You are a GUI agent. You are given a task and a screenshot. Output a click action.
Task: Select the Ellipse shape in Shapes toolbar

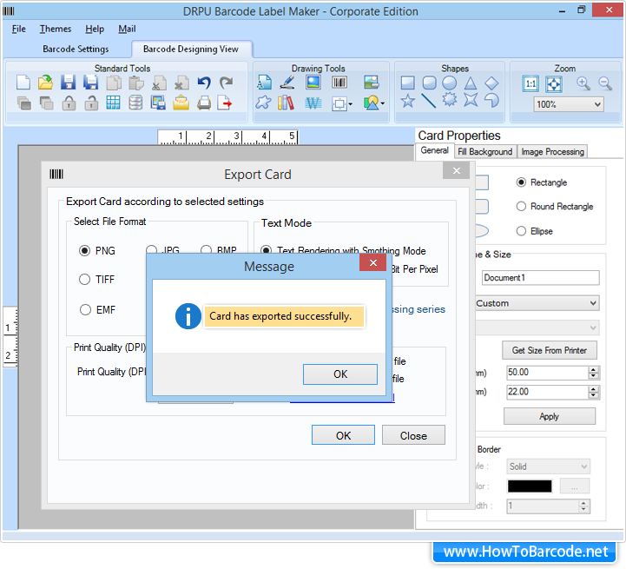tap(450, 83)
